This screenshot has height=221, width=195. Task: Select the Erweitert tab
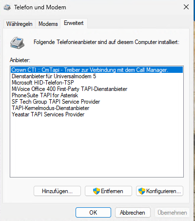pos(74,23)
